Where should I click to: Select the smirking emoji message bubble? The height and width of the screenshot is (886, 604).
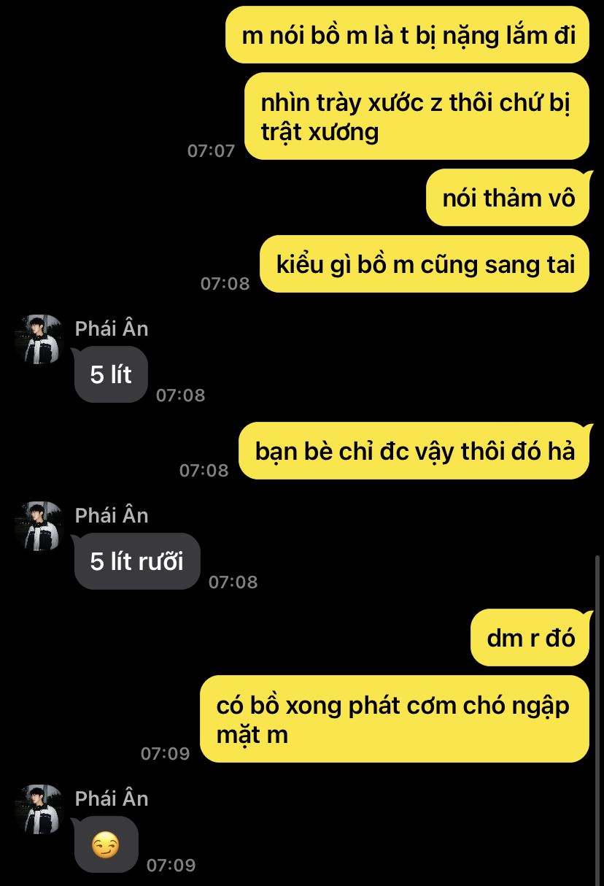click(x=106, y=844)
